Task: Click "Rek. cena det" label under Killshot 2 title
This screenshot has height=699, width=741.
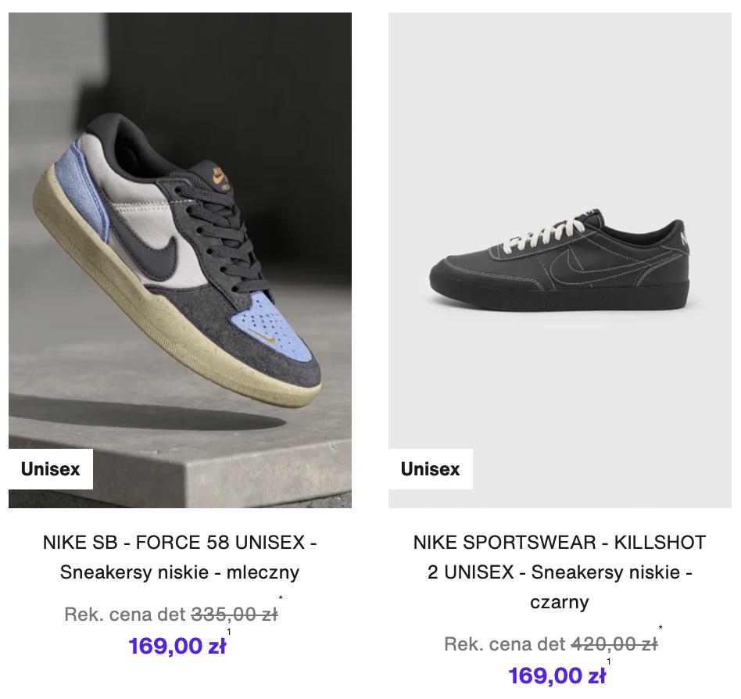Action: pos(505,644)
